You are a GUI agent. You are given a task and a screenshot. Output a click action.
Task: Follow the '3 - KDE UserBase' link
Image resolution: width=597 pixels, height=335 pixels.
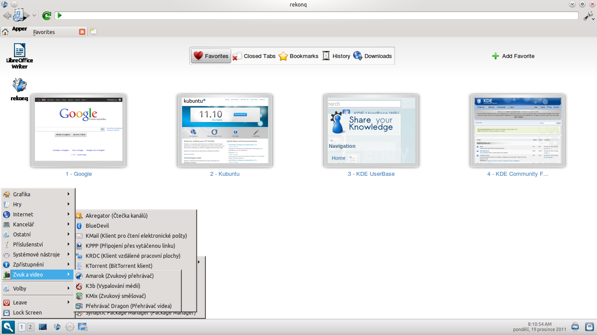click(x=371, y=174)
